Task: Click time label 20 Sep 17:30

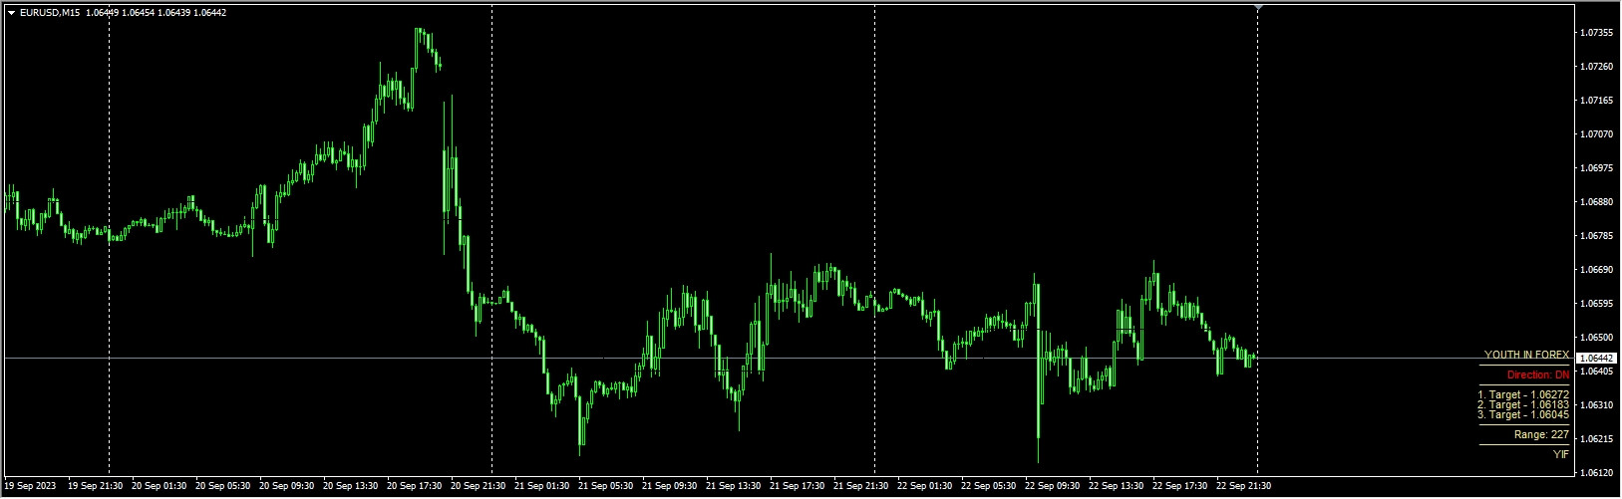Action: tap(415, 487)
